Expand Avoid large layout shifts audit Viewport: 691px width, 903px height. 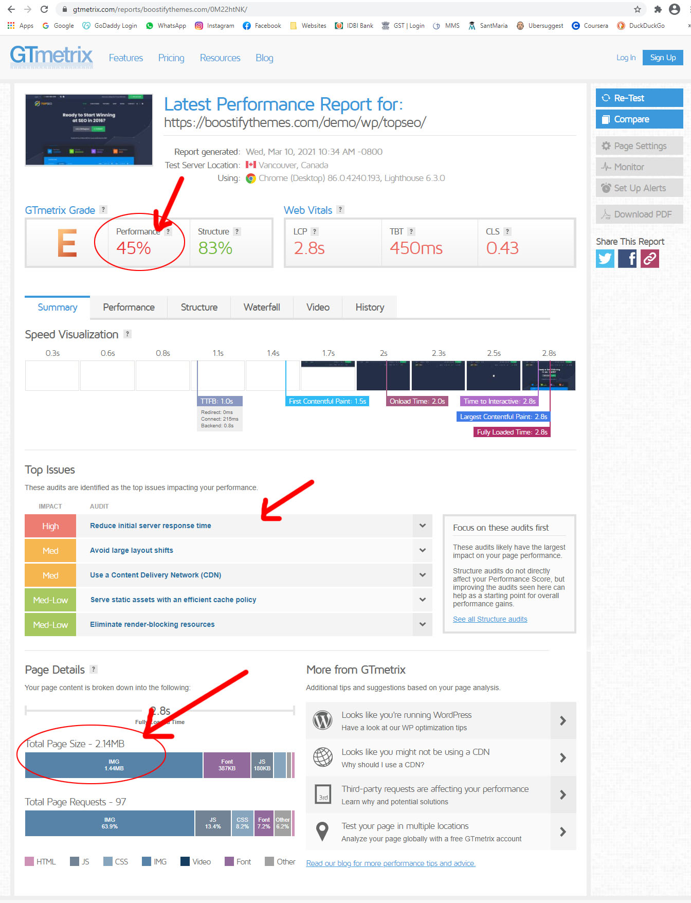(422, 550)
